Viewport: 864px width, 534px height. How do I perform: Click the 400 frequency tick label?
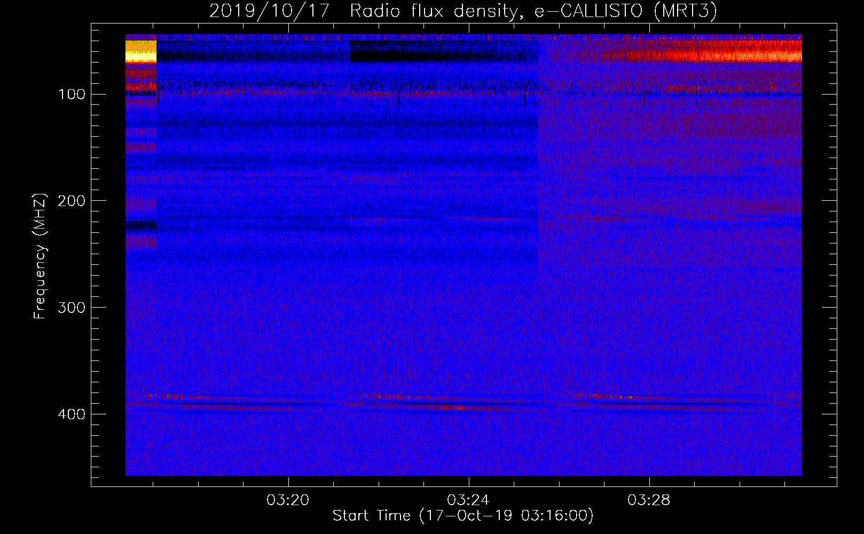[72, 414]
